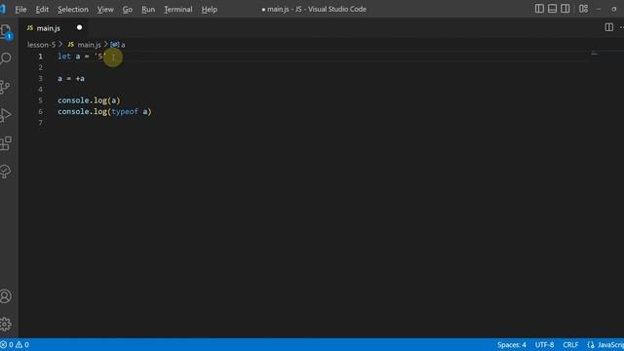
Task: Click the Split Editor Right icon
Action: pyautogui.click(x=608, y=27)
